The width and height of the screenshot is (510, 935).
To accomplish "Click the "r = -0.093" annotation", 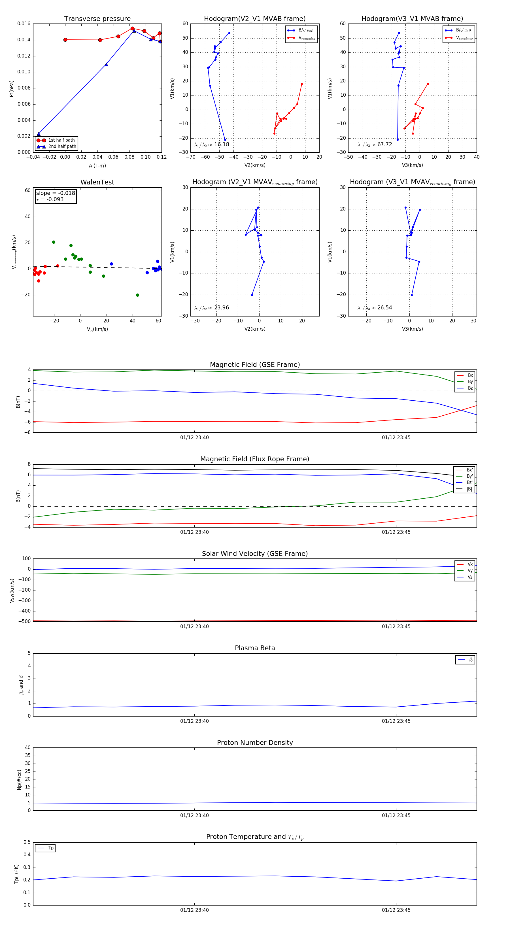I will 50,199.
